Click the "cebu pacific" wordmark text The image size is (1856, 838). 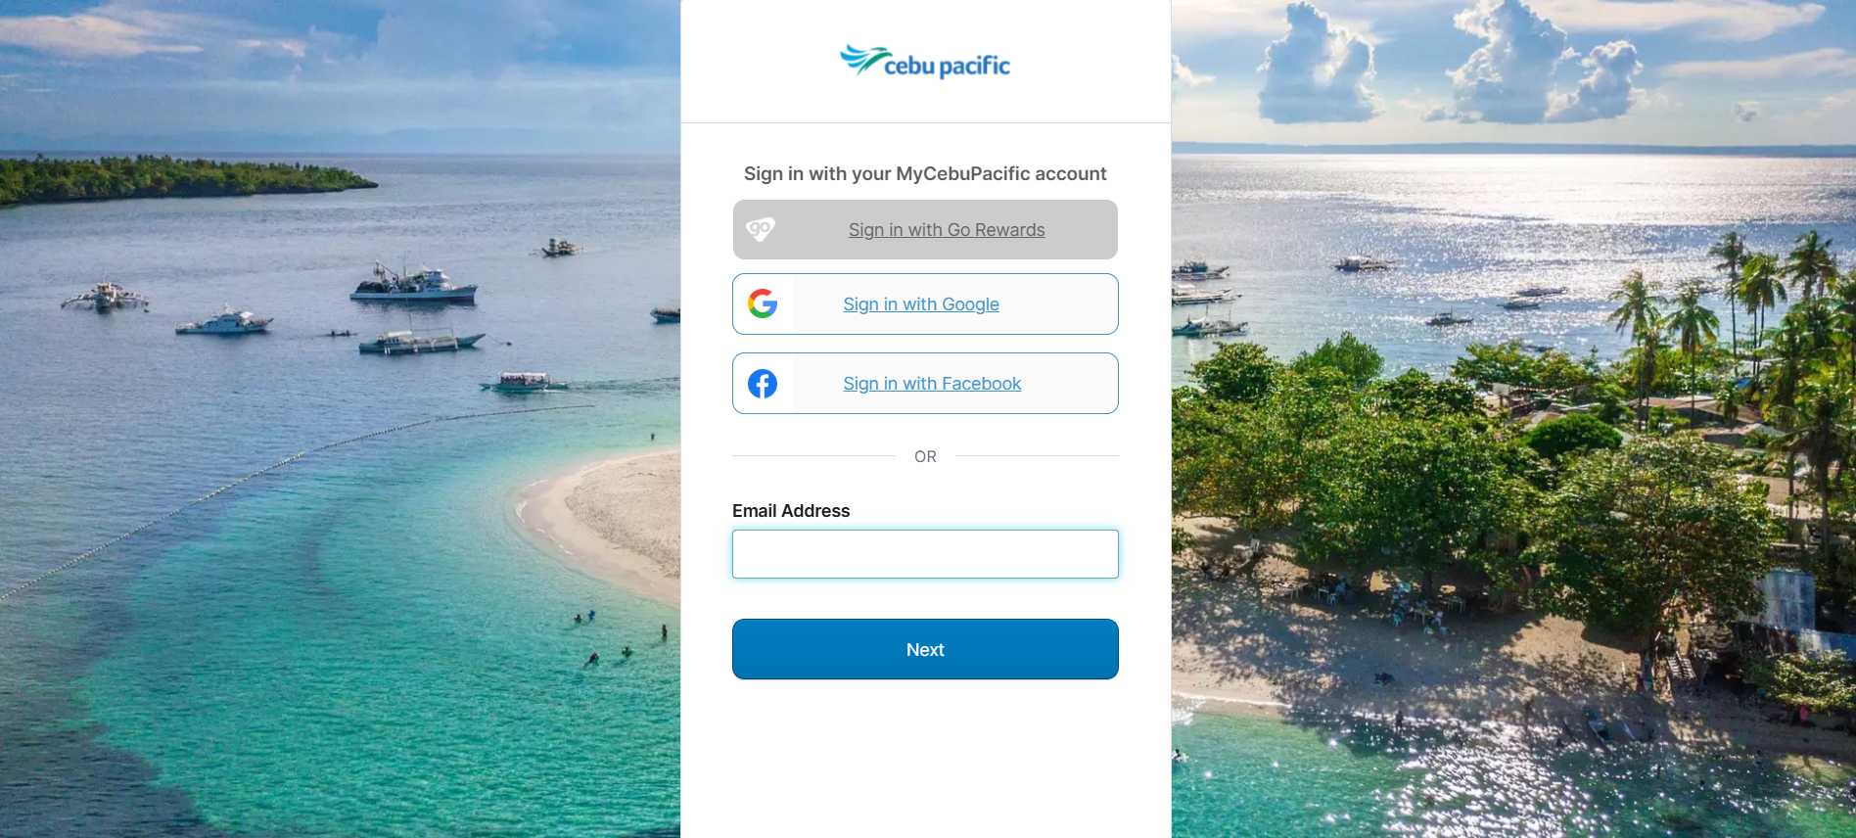pos(947,66)
